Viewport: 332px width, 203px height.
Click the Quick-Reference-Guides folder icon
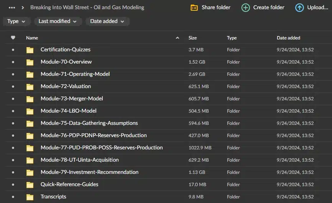pyautogui.click(x=30, y=185)
